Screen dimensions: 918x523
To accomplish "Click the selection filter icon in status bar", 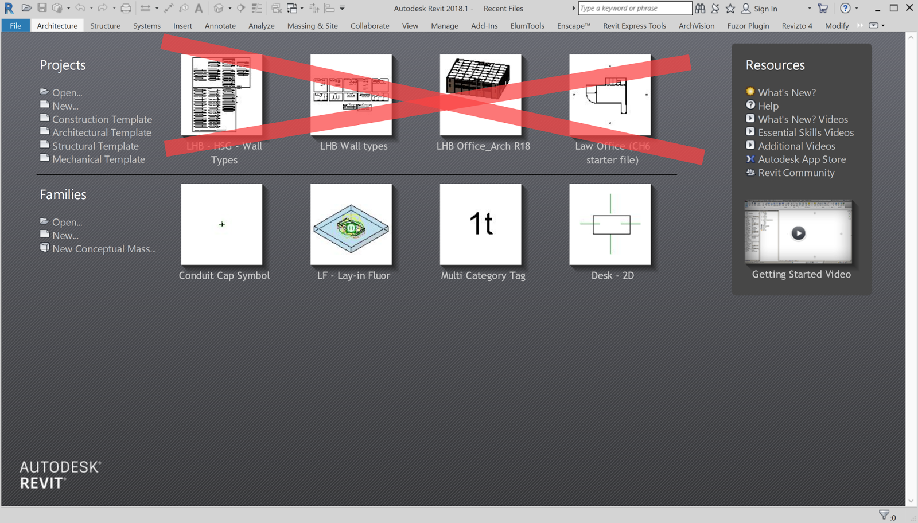I will pos(884,515).
